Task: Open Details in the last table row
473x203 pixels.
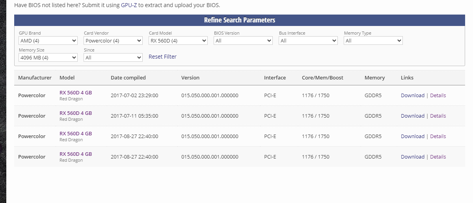Action: [438, 157]
